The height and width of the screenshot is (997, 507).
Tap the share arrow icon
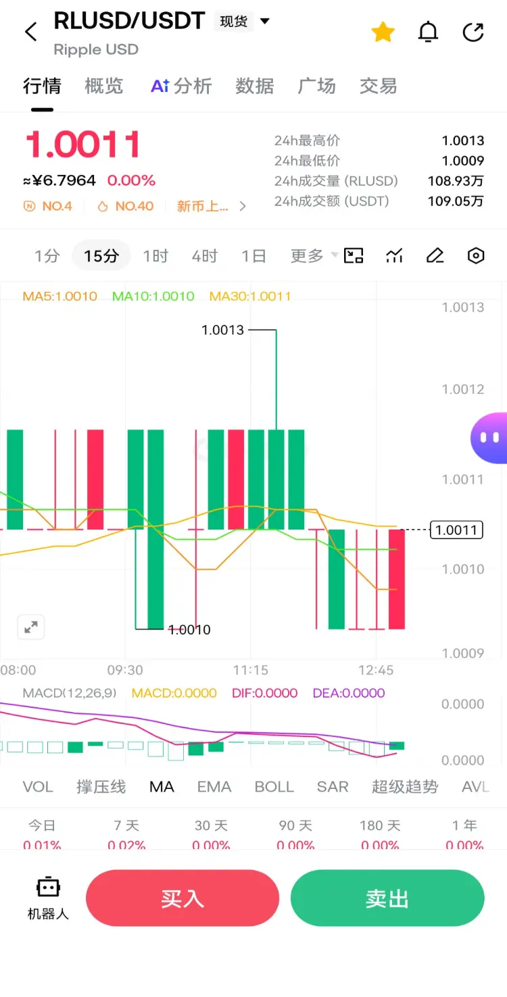[x=473, y=32]
